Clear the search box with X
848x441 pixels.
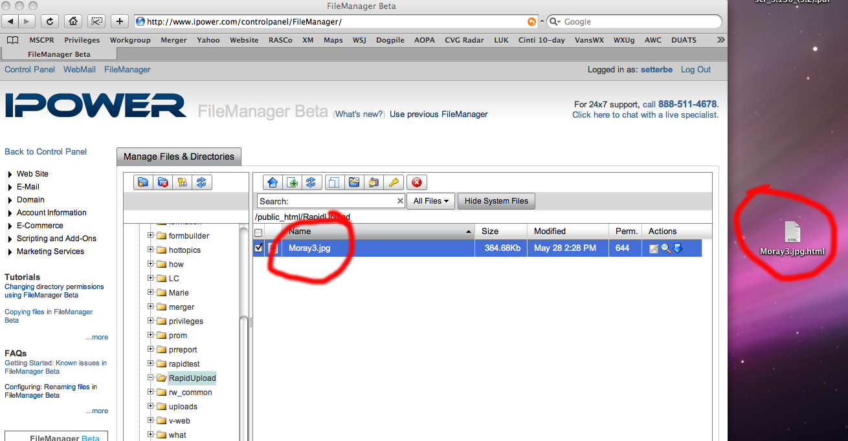(400, 201)
